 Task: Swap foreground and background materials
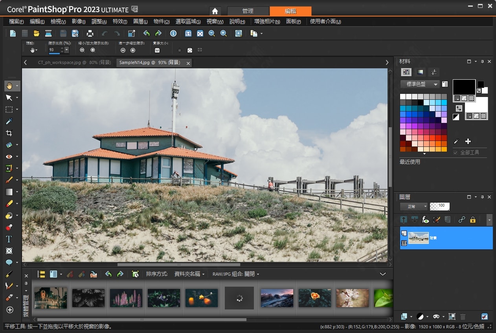[459, 108]
